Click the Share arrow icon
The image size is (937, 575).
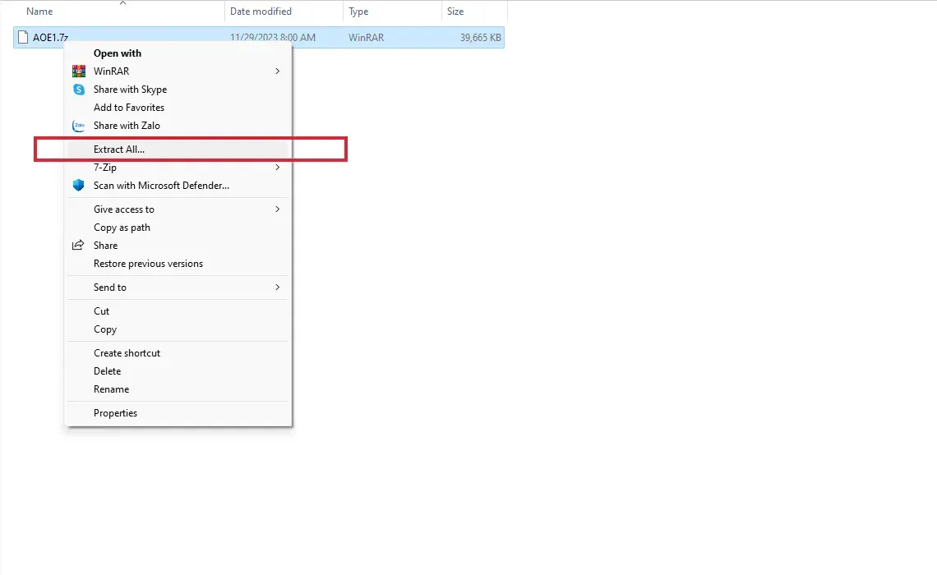pos(79,246)
